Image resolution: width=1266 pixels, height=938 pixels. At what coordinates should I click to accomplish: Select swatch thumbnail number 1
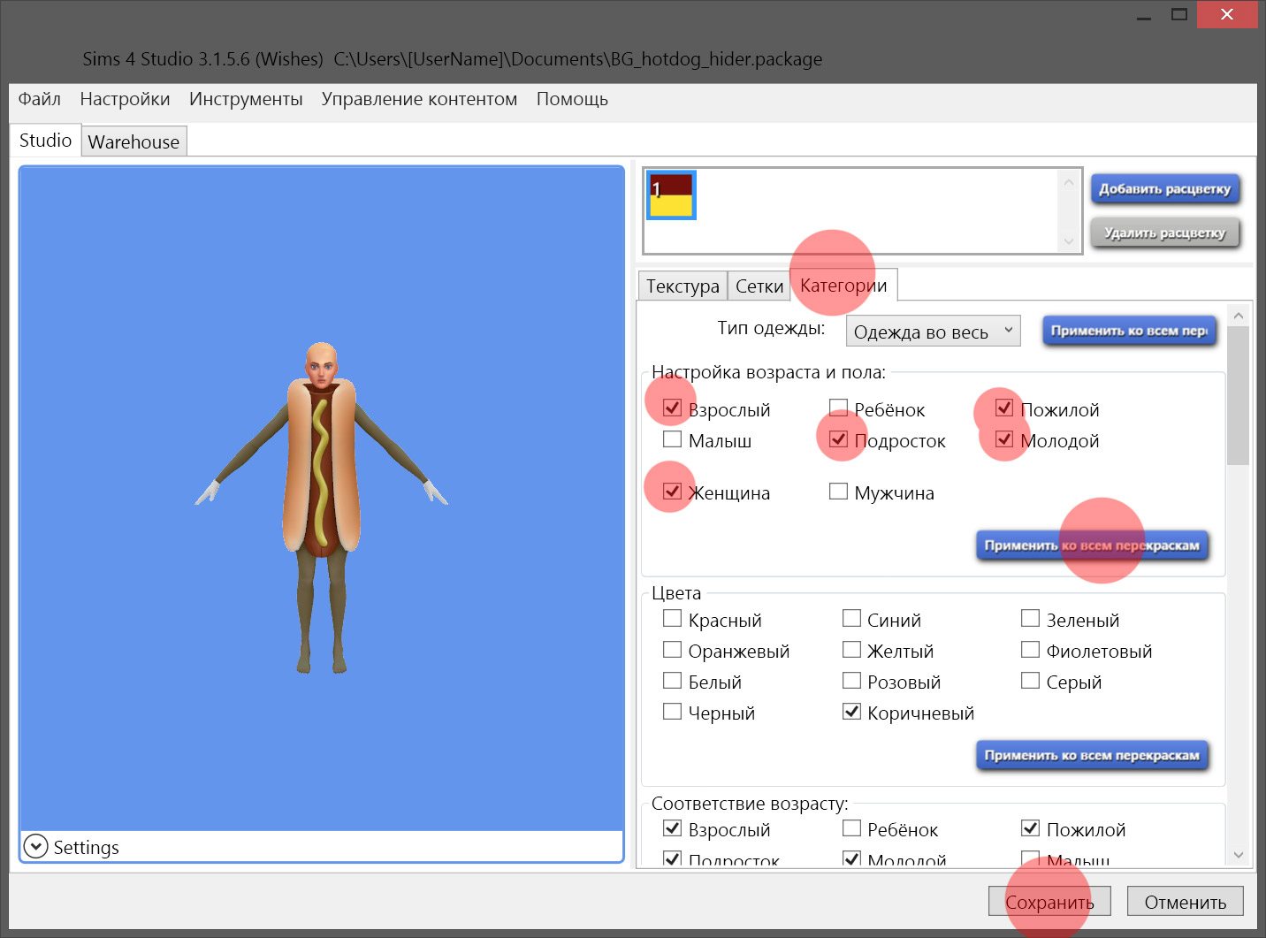(672, 195)
